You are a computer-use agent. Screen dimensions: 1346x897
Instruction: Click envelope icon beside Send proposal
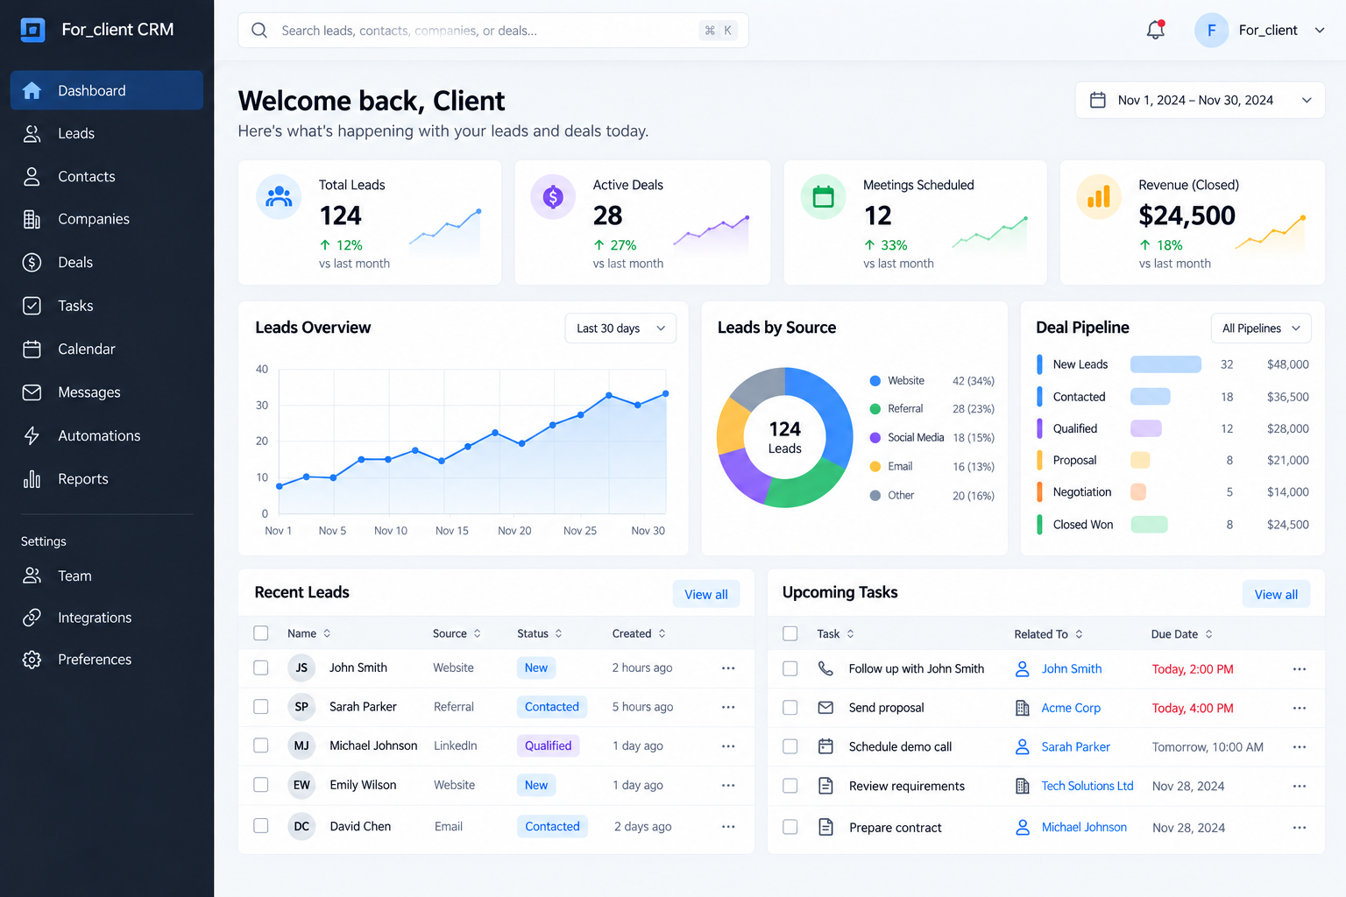pos(825,708)
